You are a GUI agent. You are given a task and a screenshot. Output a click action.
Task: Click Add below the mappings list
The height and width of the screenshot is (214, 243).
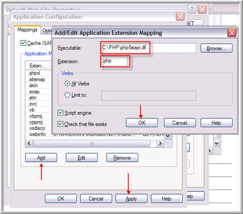(x=41, y=158)
